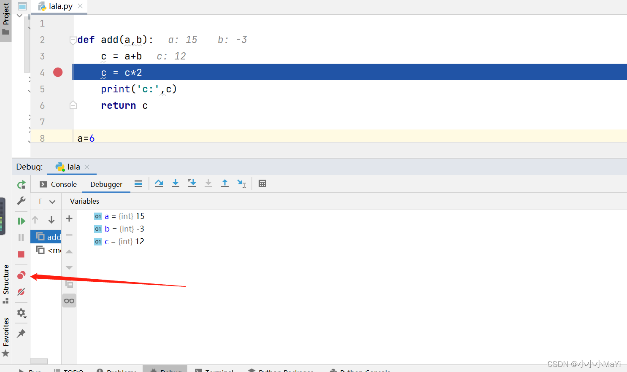627x372 pixels.
Task: Open View Breakpoints dialog
Action: coord(21,275)
